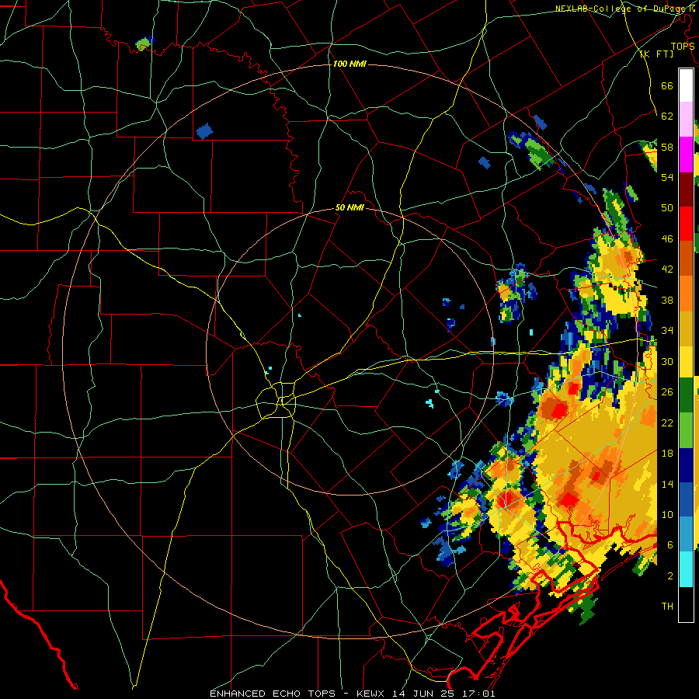Select the legend value "10"

coord(667,514)
